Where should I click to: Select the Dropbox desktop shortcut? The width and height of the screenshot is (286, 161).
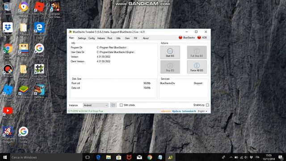[x=8, y=29]
